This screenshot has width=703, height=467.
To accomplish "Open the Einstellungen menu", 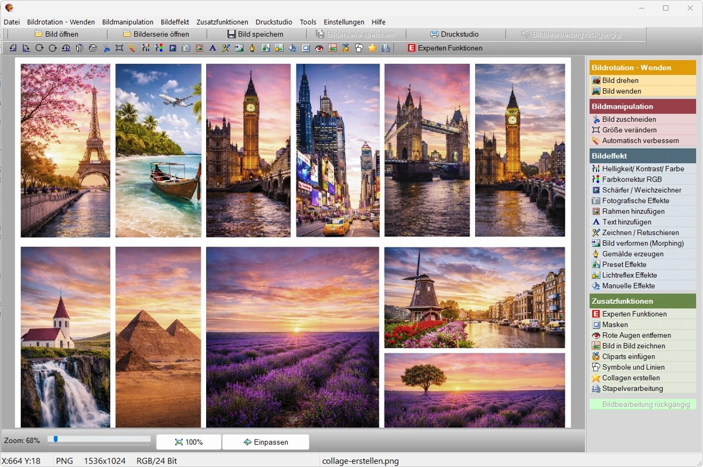I will 343,22.
